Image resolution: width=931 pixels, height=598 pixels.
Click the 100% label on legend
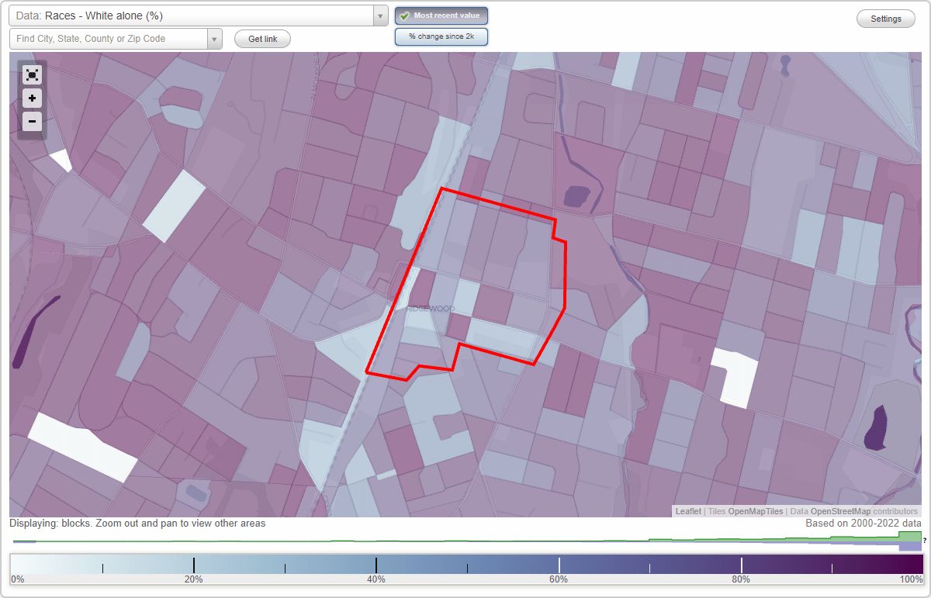pyautogui.click(x=912, y=579)
